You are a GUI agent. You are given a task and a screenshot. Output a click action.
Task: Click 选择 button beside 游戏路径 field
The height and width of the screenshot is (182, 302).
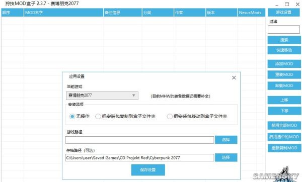[226, 140]
